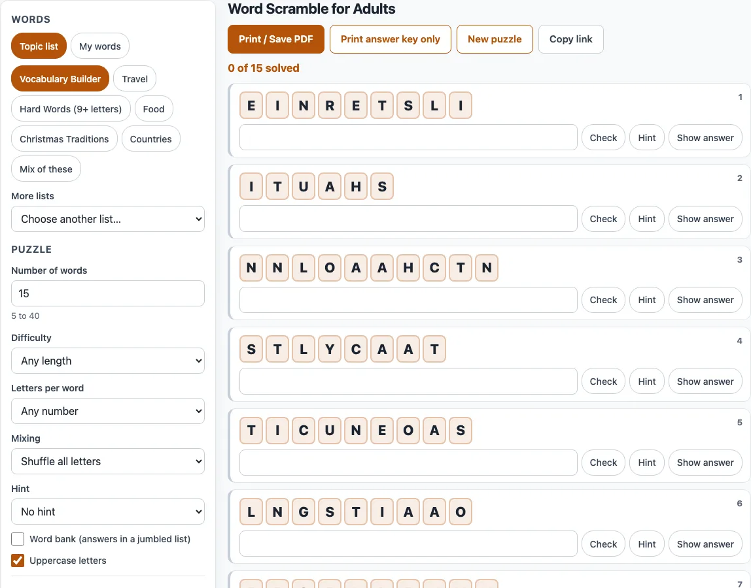This screenshot has height=588, width=751.
Task: Select the Topic list tab
Action: coord(39,46)
